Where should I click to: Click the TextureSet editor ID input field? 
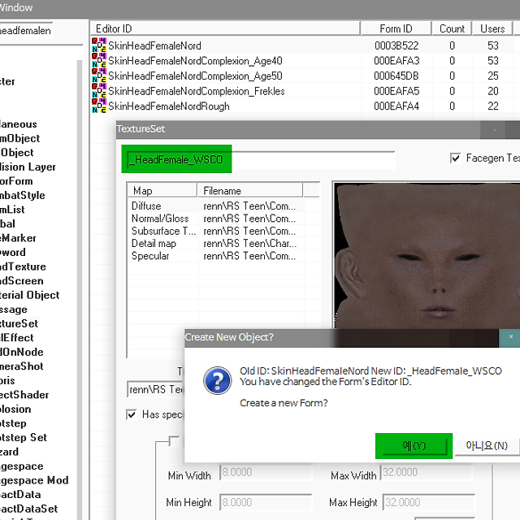point(260,159)
